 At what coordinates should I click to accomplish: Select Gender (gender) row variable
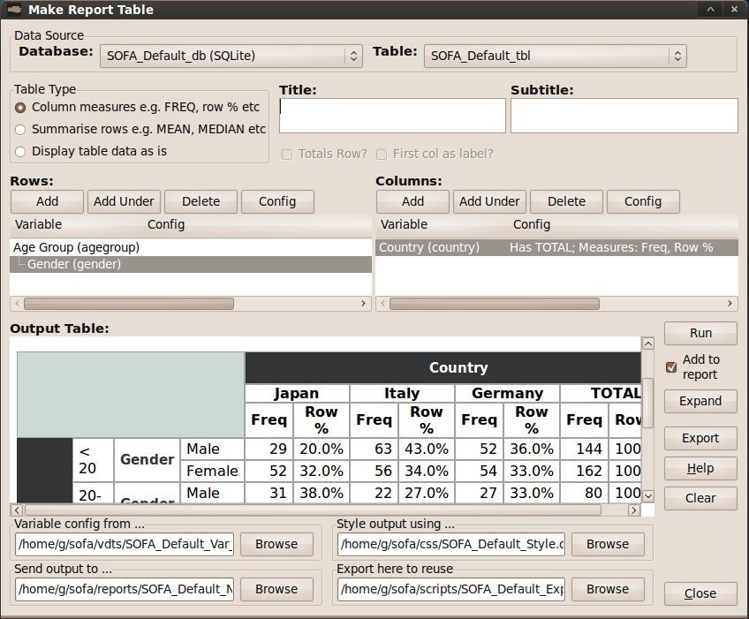pyautogui.click(x=74, y=264)
